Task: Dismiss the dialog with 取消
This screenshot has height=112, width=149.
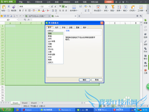Action: 97,80
